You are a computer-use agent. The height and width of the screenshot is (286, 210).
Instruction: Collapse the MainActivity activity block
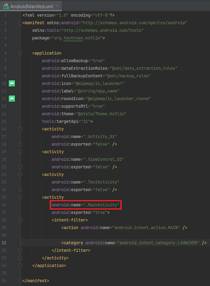[20, 197]
